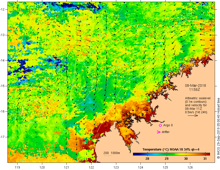Click the date text 08-Mar-2018
Screen dimensions: 220x170
pyautogui.click(x=195, y=85)
